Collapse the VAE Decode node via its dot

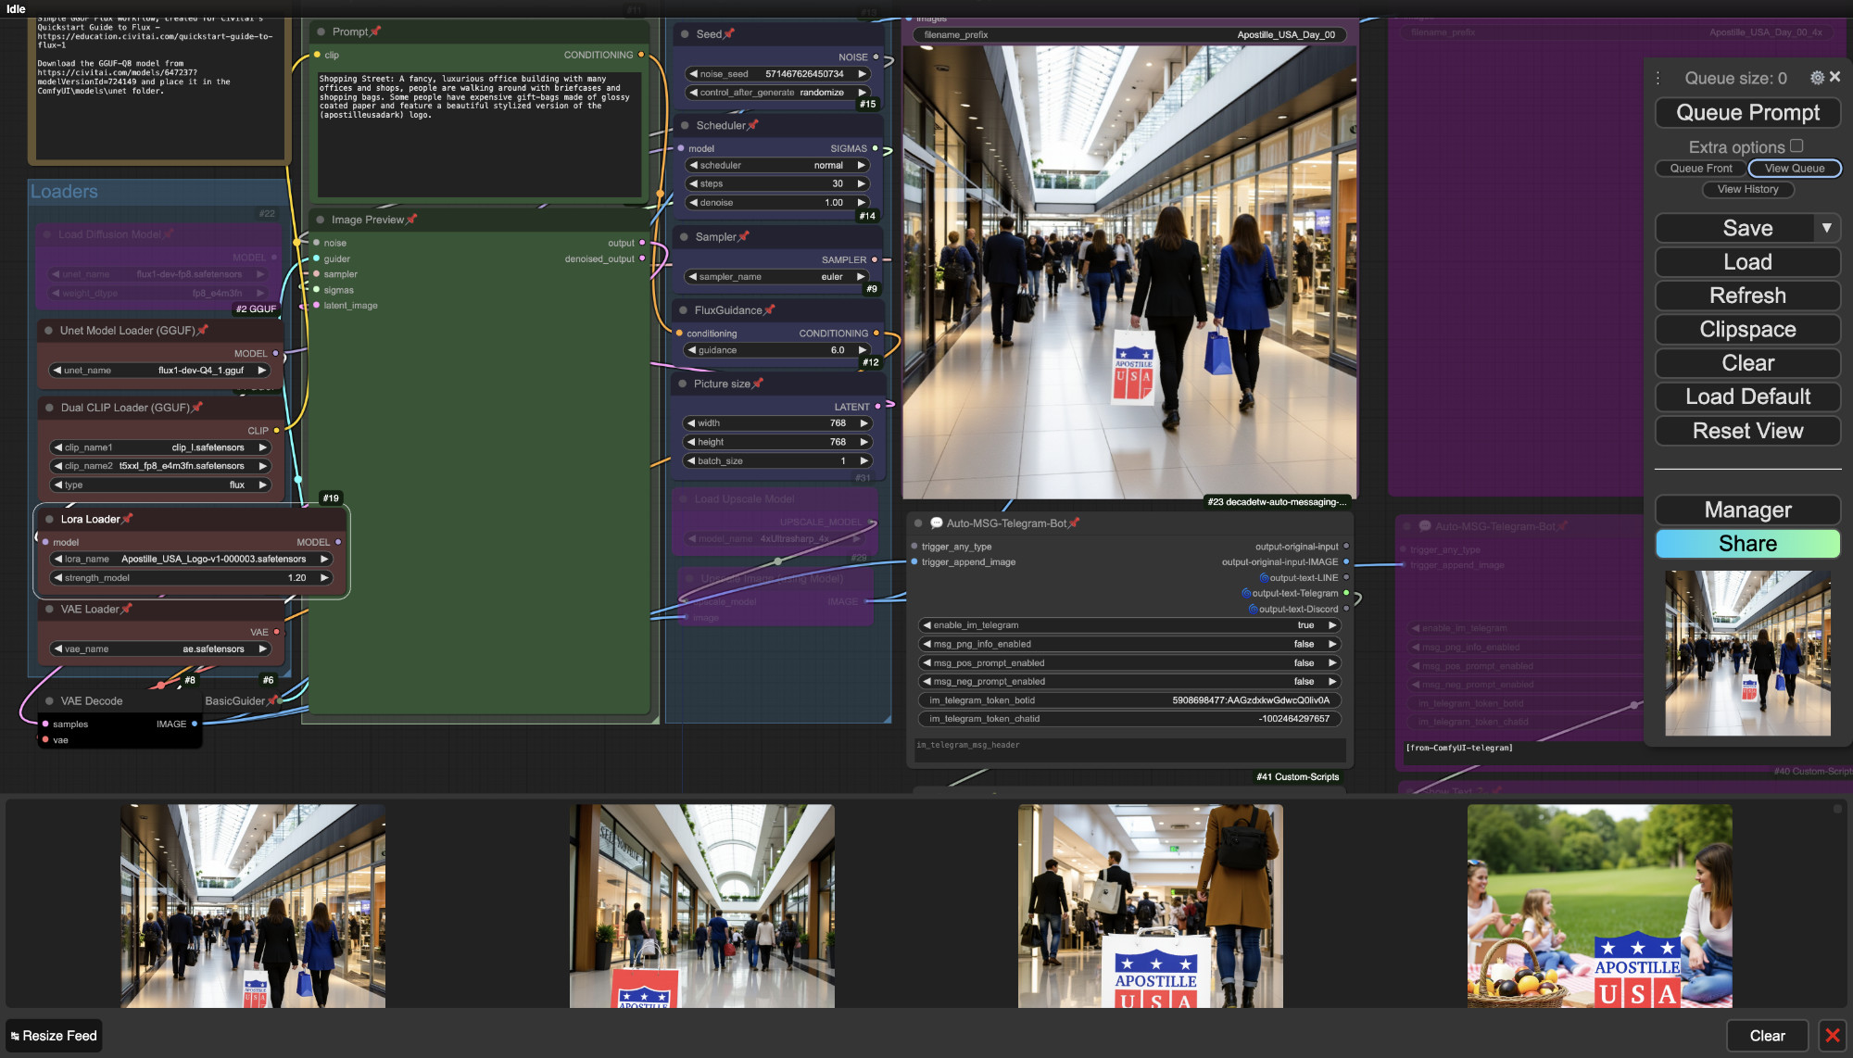coord(49,701)
